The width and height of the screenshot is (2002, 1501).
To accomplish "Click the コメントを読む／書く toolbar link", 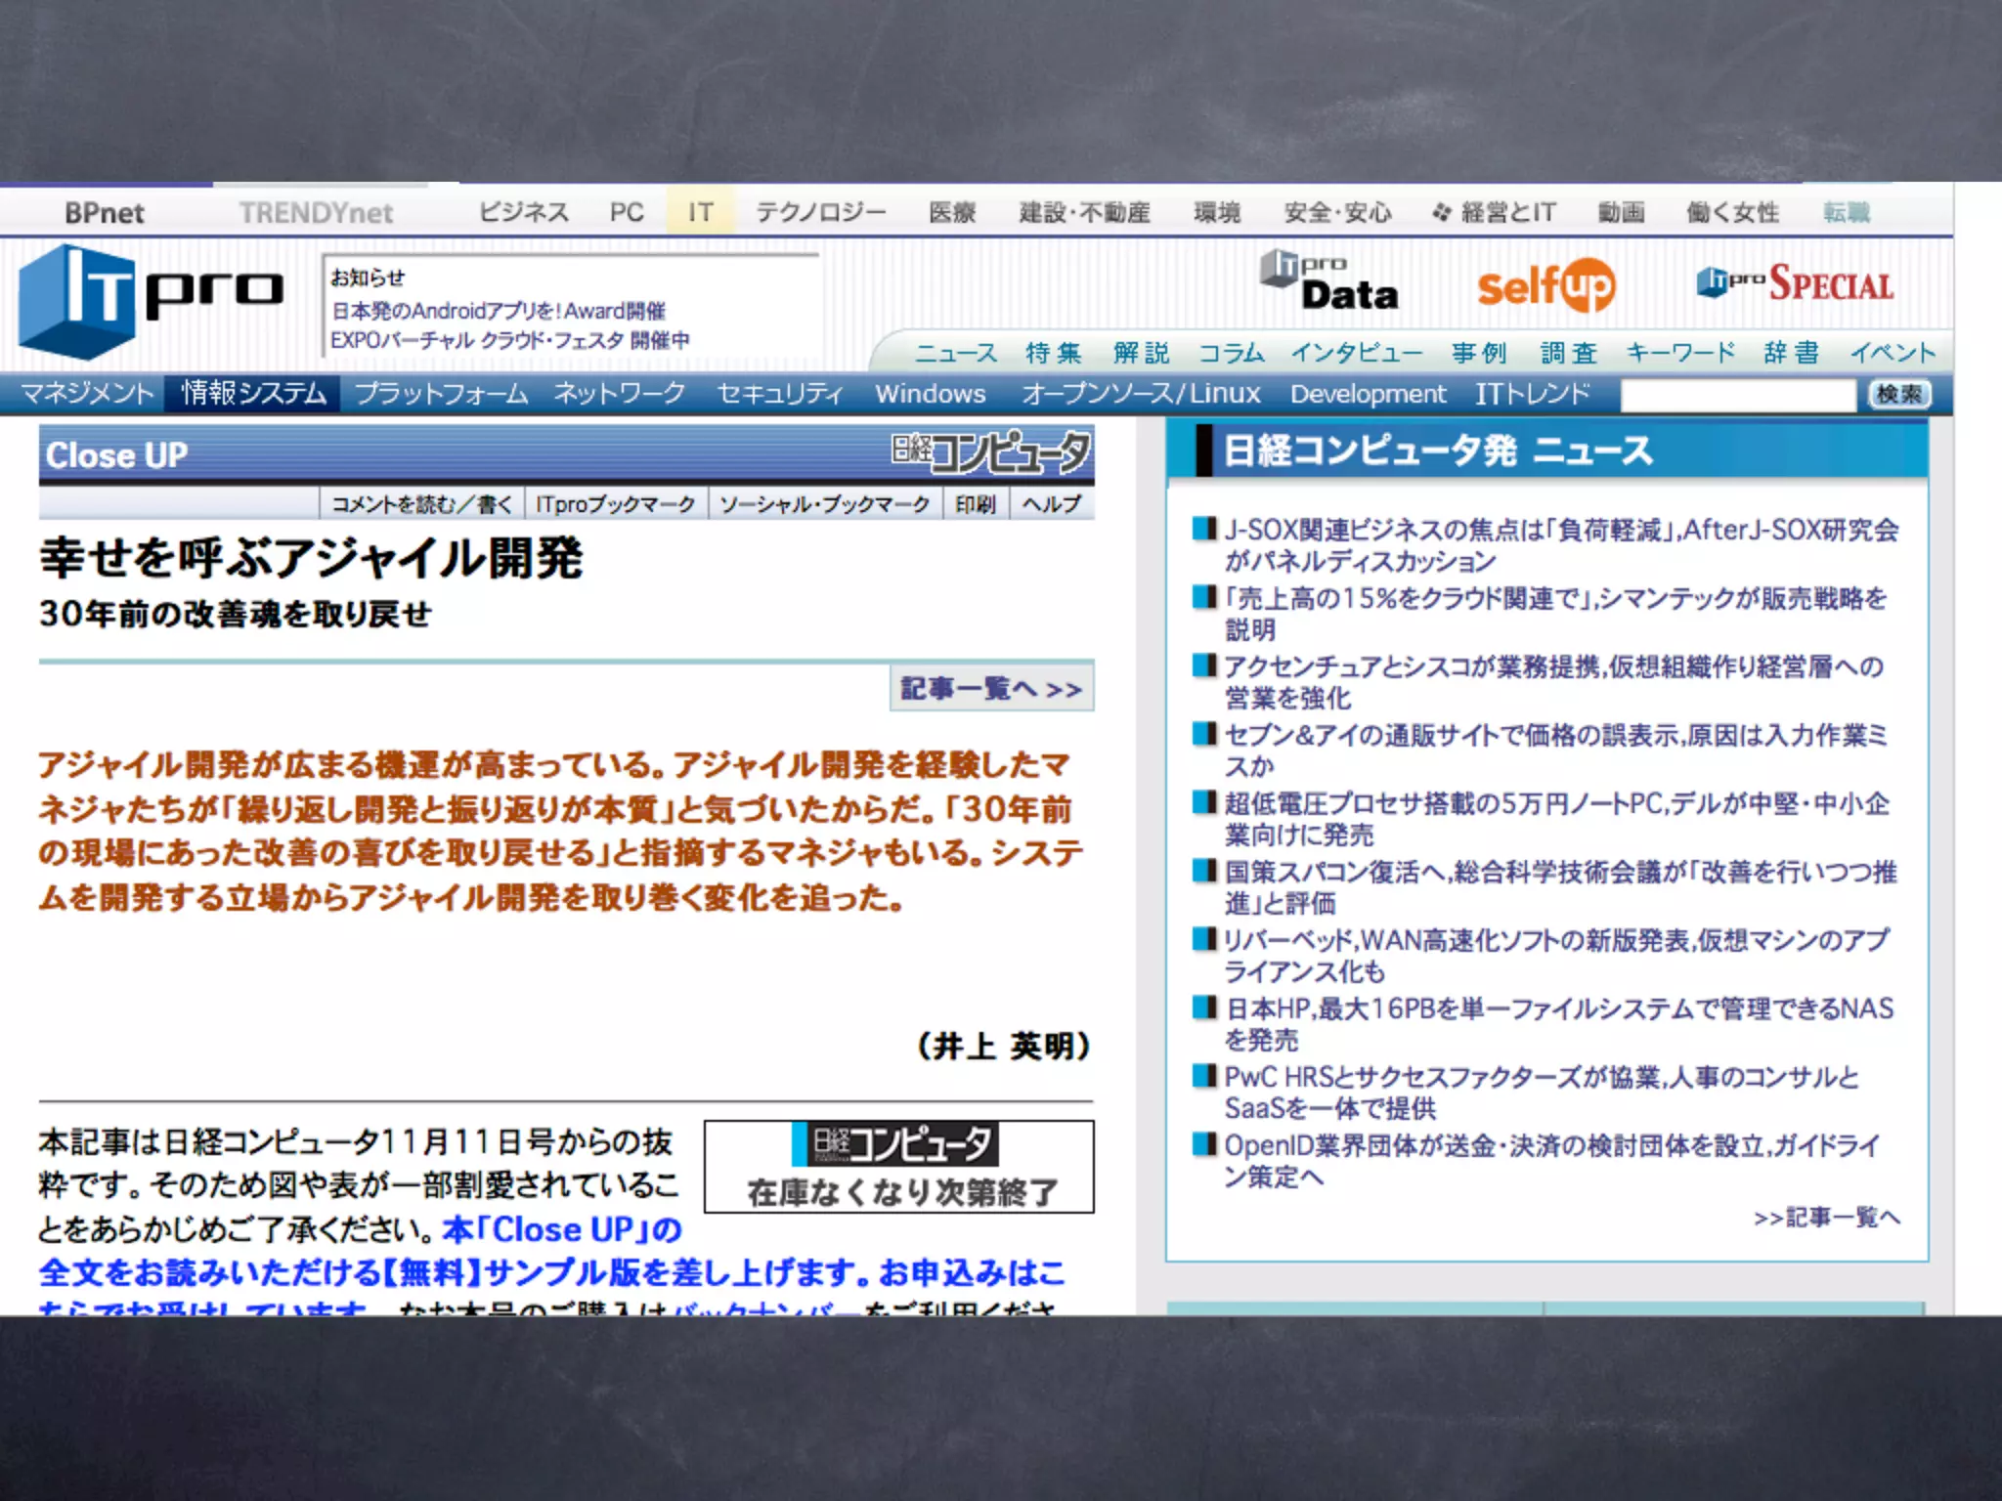I will (421, 504).
